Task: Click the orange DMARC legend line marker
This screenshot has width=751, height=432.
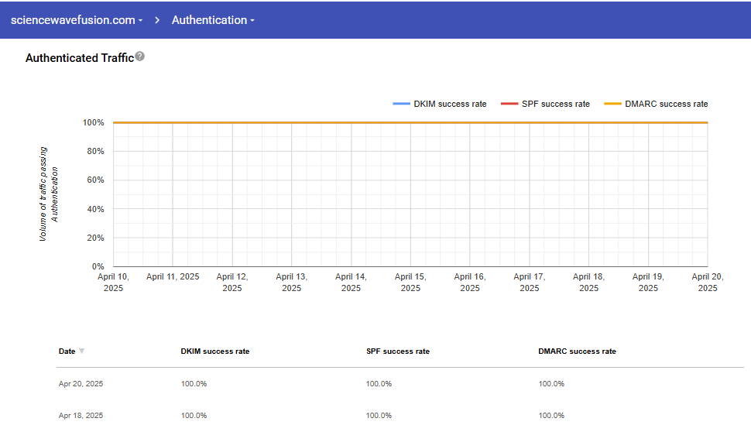Action: coord(612,104)
